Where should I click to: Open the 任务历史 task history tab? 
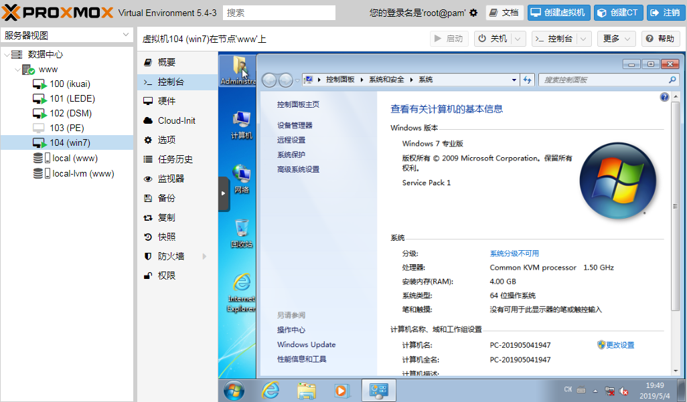(x=177, y=159)
